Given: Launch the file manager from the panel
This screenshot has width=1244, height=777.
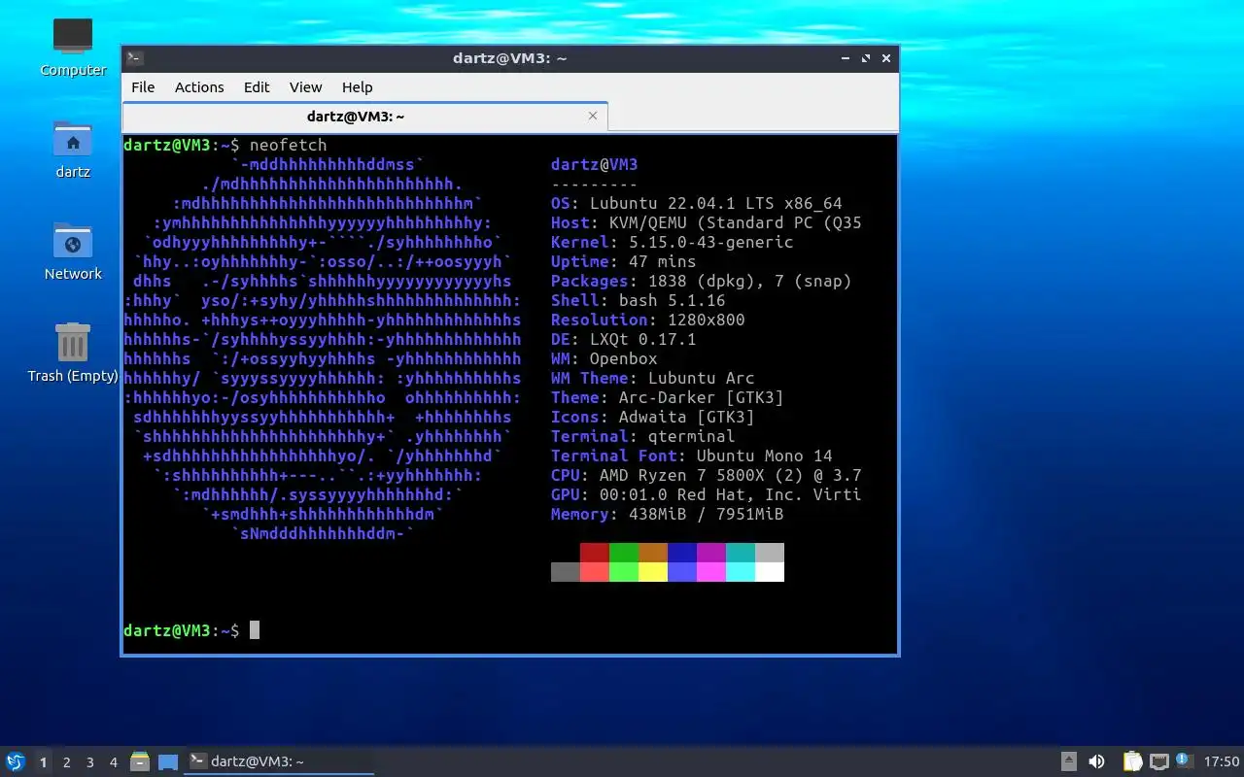Looking at the screenshot, I should pos(140,761).
